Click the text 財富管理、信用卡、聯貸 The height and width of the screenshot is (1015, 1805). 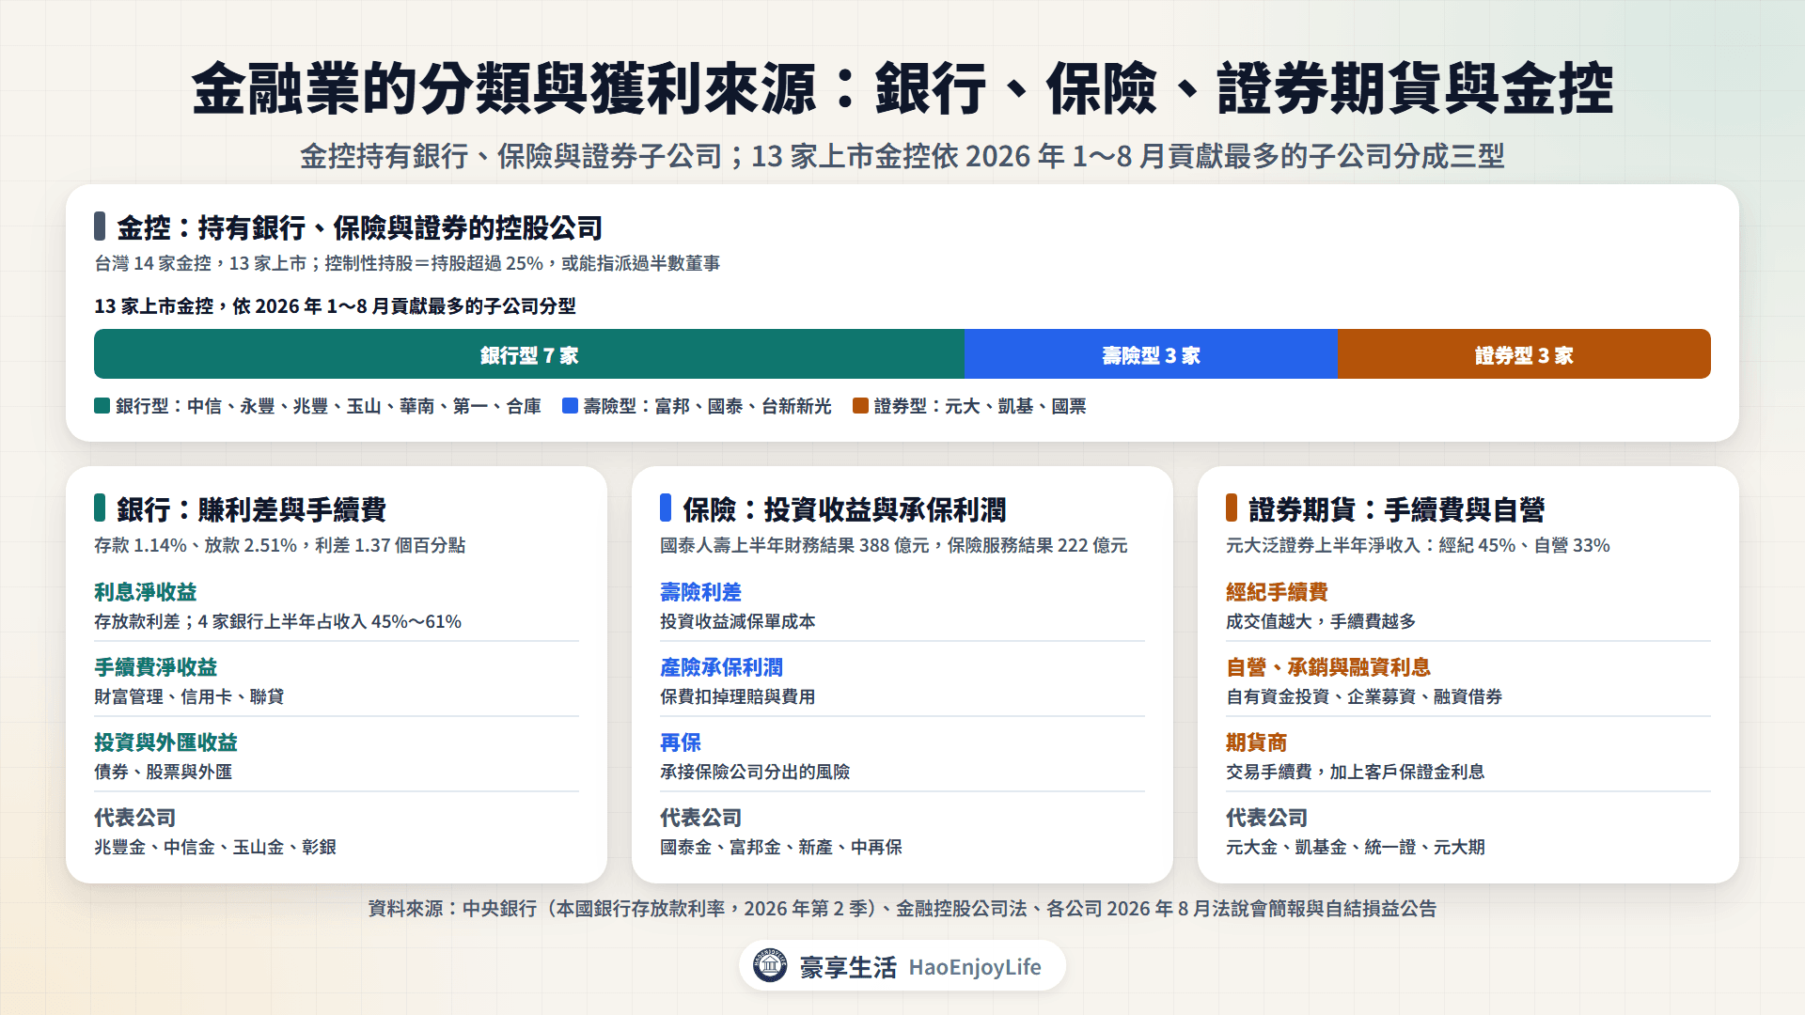pyautogui.click(x=189, y=696)
